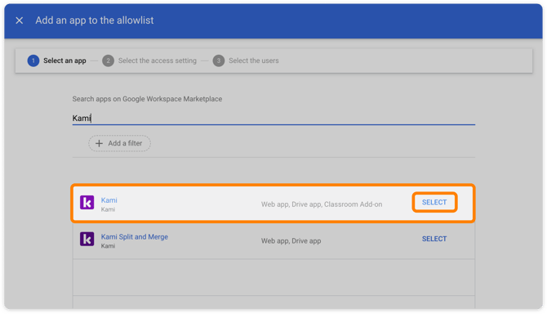Click the plus icon in Add a filter
Screen dimensions: 547x314
click(x=99, y=144)
